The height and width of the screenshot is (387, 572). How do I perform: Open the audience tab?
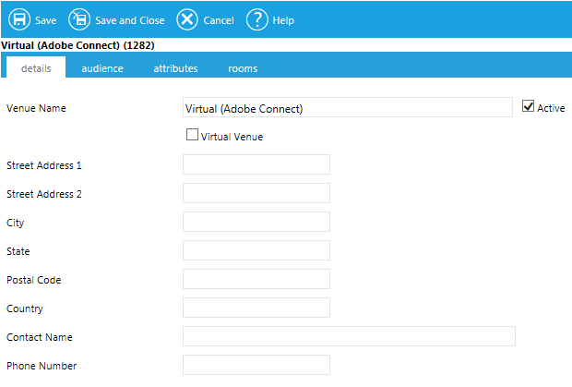(x=101, y=68)
